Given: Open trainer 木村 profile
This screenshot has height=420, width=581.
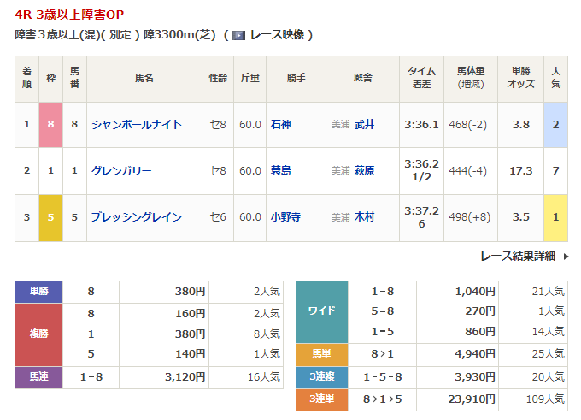Looking at the screenshot, I should click(x=365, y=217).
